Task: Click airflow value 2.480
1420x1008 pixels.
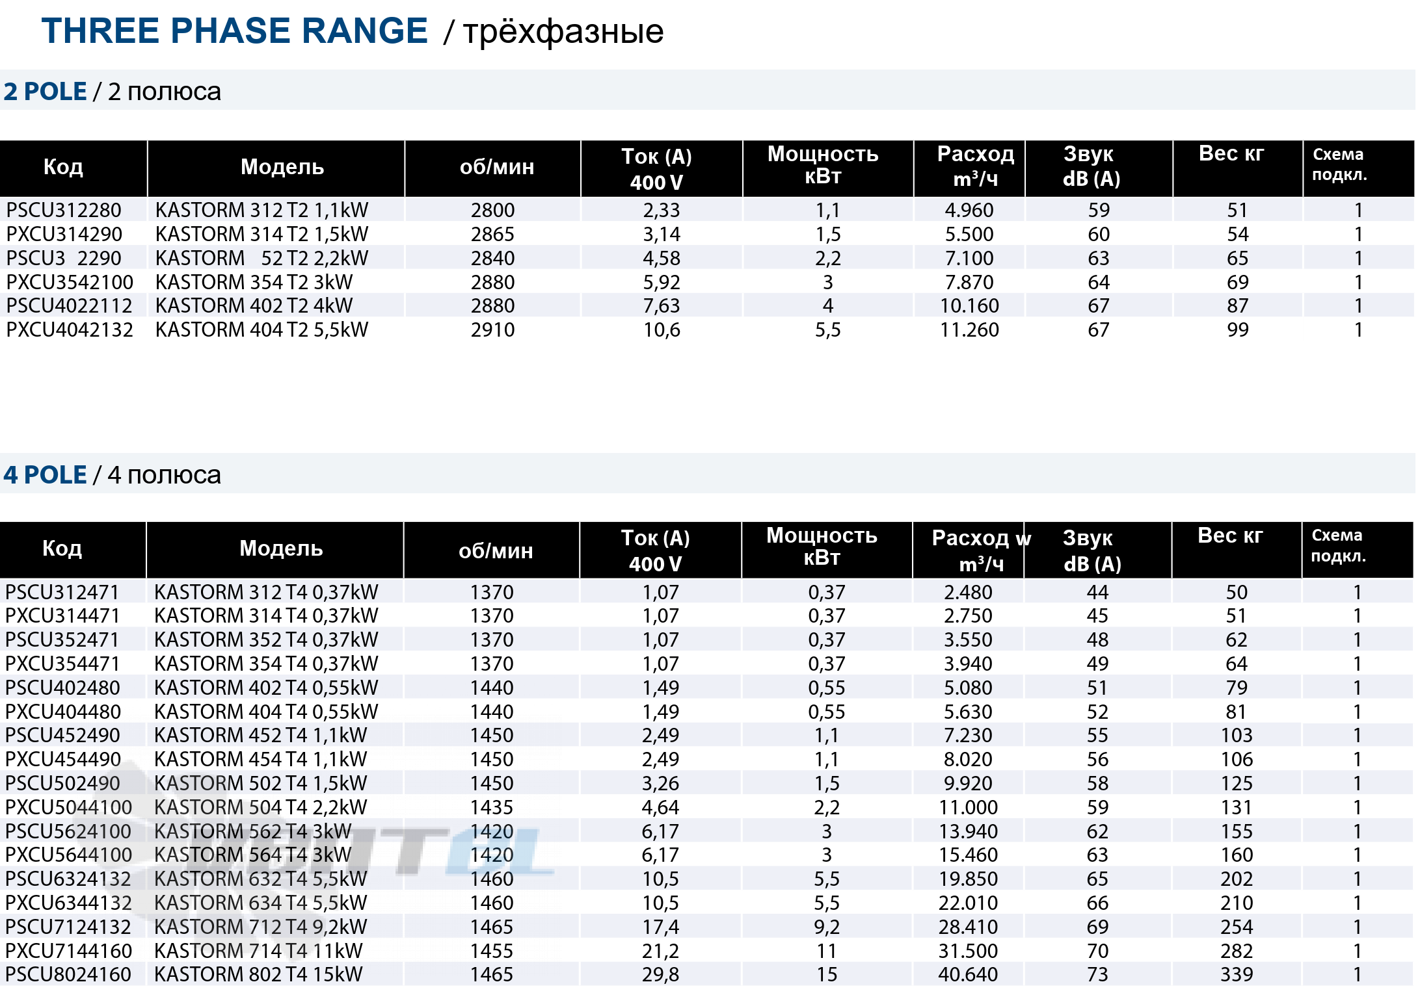Action: click(968, 592)
